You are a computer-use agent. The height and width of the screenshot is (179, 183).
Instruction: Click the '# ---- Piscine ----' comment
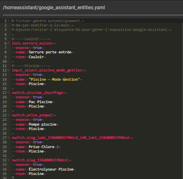pos(31,66)
